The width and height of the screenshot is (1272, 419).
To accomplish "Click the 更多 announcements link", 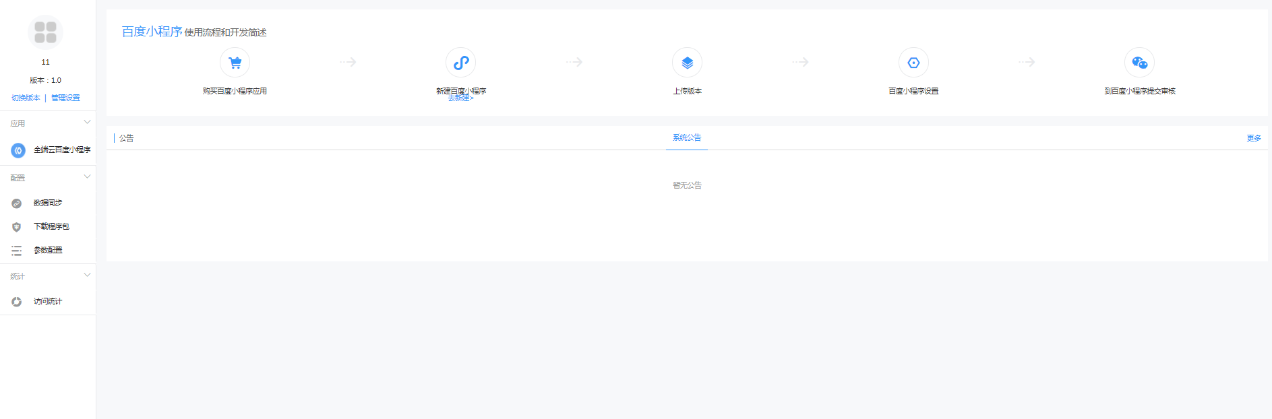I will click(1254, 138).
